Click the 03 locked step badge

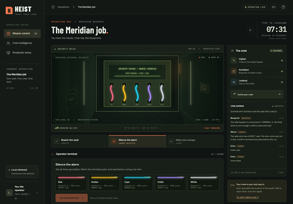point(171,141)
